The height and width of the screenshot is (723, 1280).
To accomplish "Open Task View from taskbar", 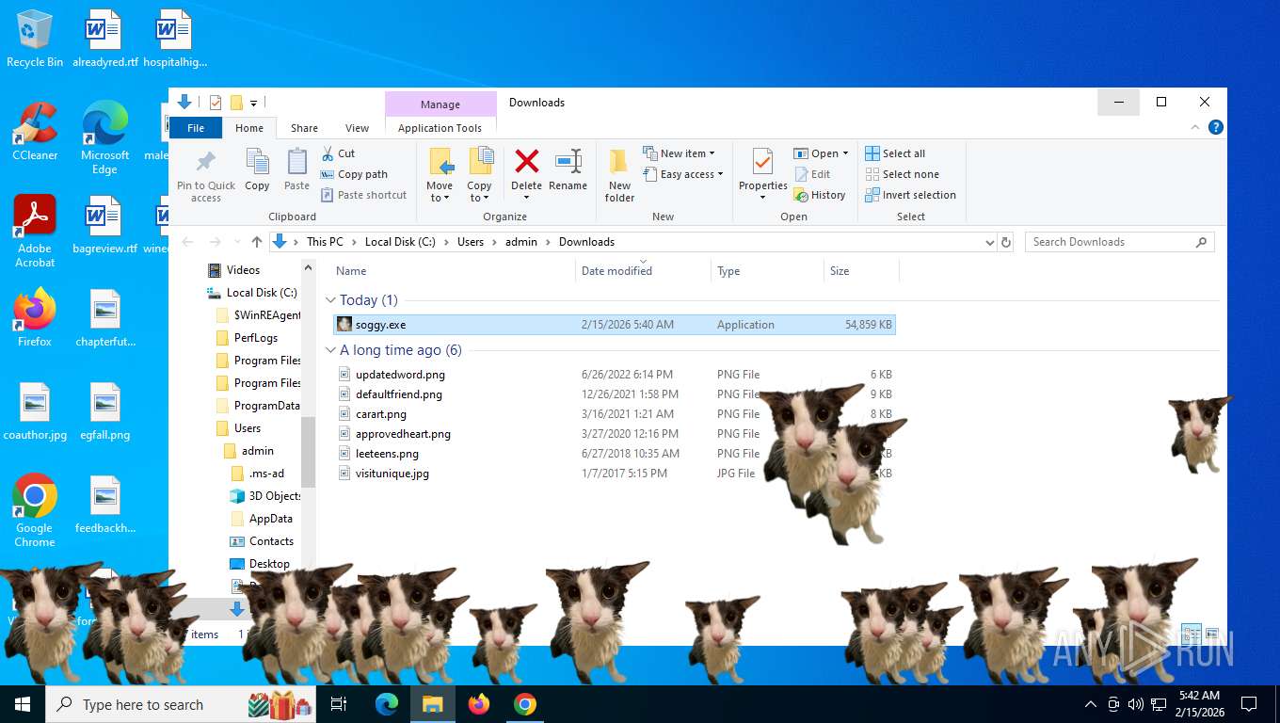I will [x=339, y=704].
